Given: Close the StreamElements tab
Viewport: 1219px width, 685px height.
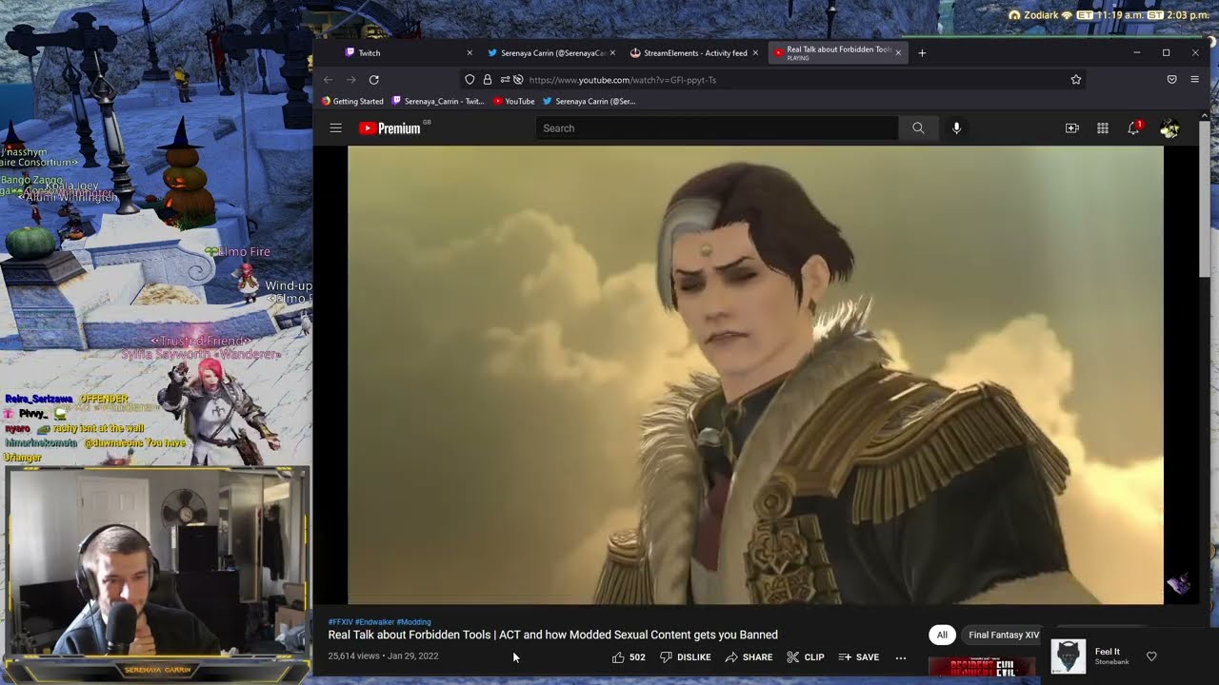Looking at the screenshot, I should click(755, 53).
